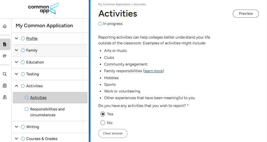Follow the learn more link
Image resolution: width=267 pixels, height=142 pixels.
[154, 71]
